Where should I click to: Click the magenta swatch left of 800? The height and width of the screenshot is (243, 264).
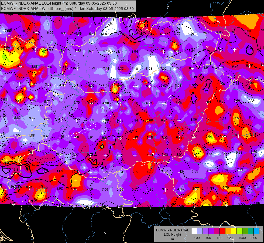pos(217,231)
